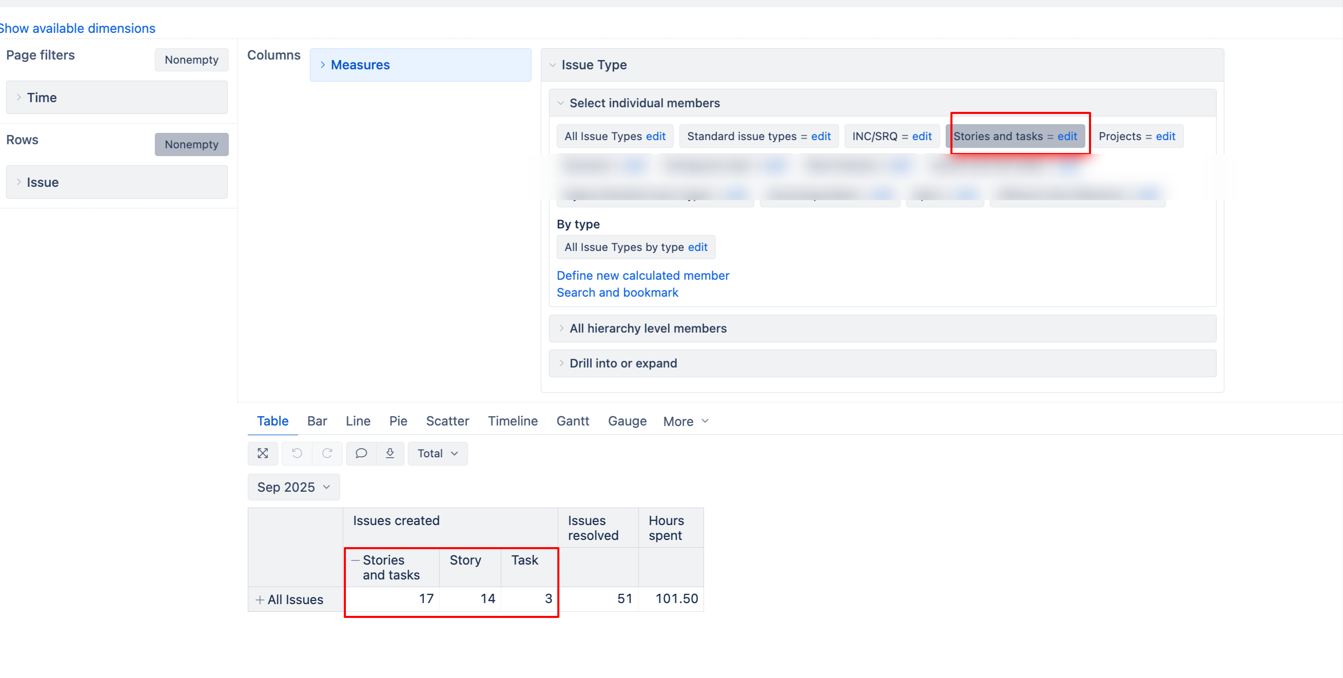Image resolution: width=1343 pixels, height=678 pixels.
Task: Collapse Stories and tasks column minus icon
Action: coord(356,560)
